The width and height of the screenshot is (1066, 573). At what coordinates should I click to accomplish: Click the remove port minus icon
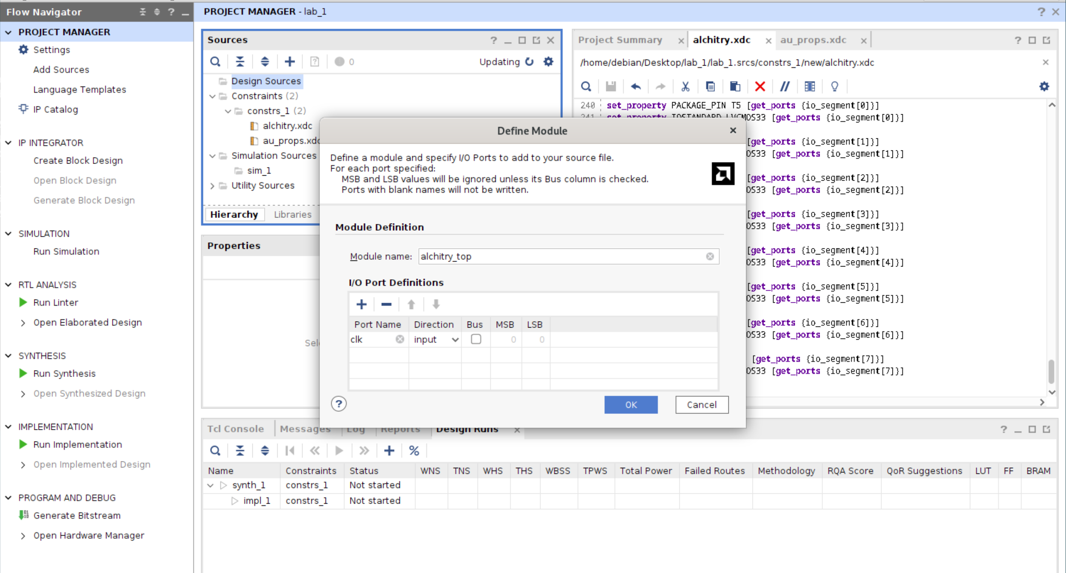pyautogui.click(x=386, y=304)
